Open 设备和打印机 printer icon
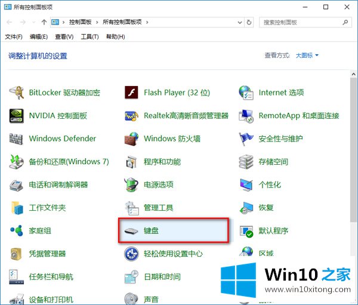358x305 pixels. (17, 299)
